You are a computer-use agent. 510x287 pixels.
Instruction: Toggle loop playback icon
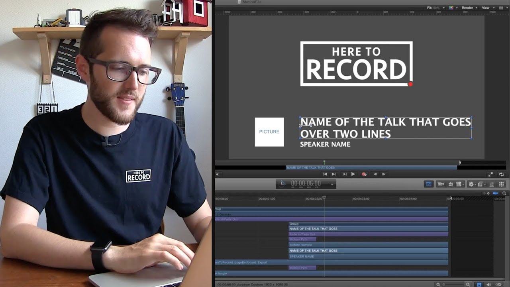502,175
